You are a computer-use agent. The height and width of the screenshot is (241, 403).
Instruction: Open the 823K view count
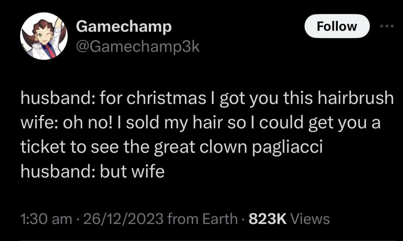268,219
